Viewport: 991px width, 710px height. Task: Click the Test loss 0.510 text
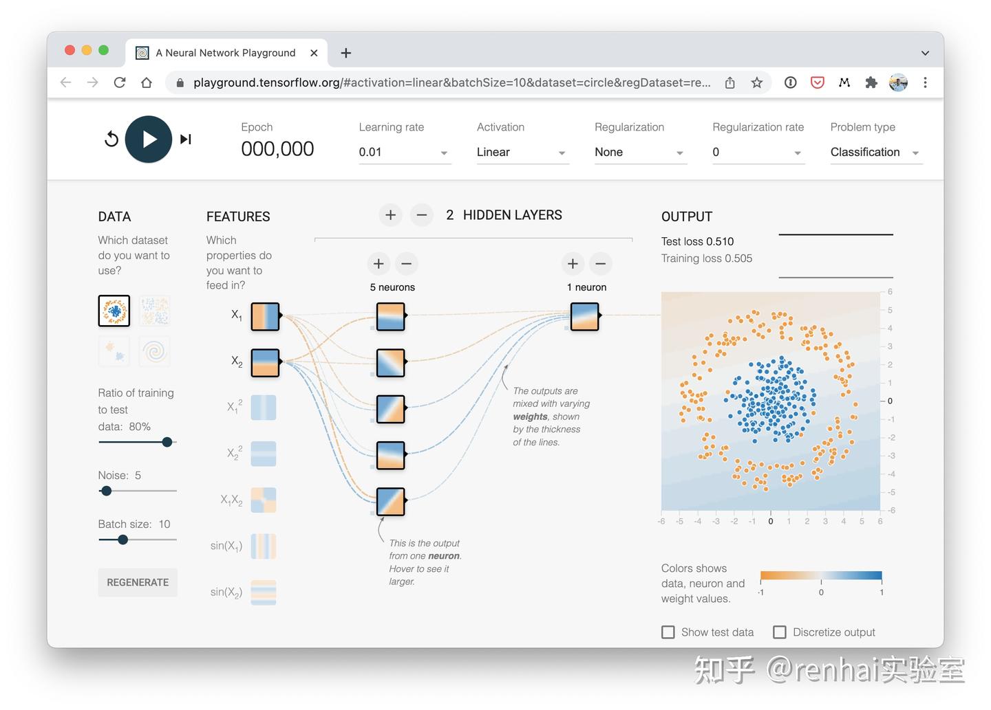[697, 241]
